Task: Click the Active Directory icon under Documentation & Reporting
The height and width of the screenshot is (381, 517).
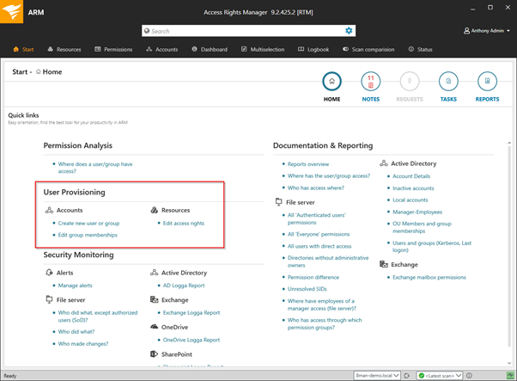Action: pyautogui.click(x=384, y=163)
